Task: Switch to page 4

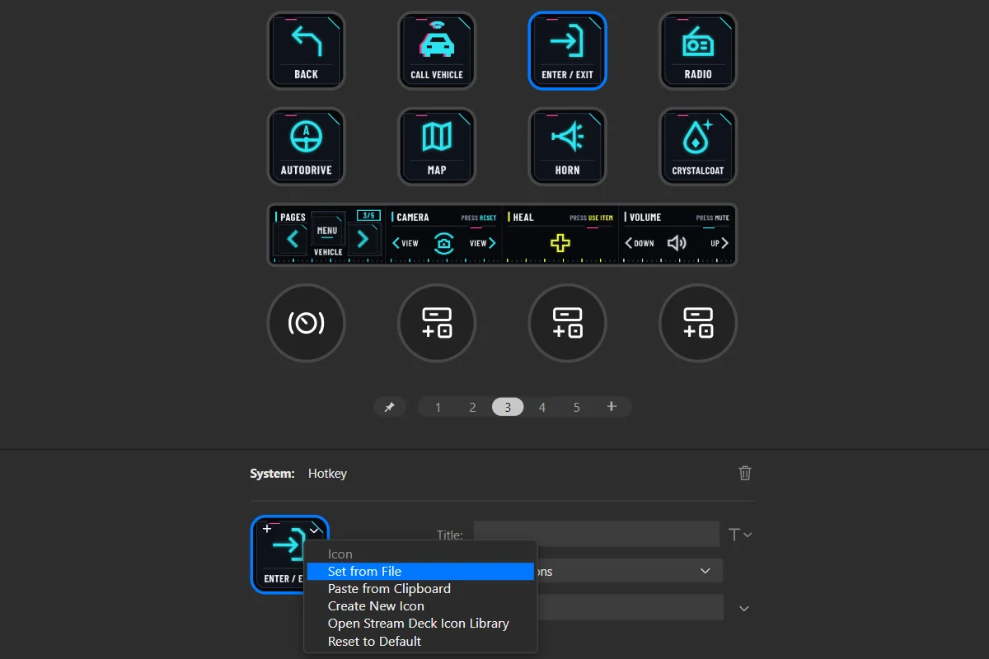Action: pyautogui.click(x=542, y=407)
